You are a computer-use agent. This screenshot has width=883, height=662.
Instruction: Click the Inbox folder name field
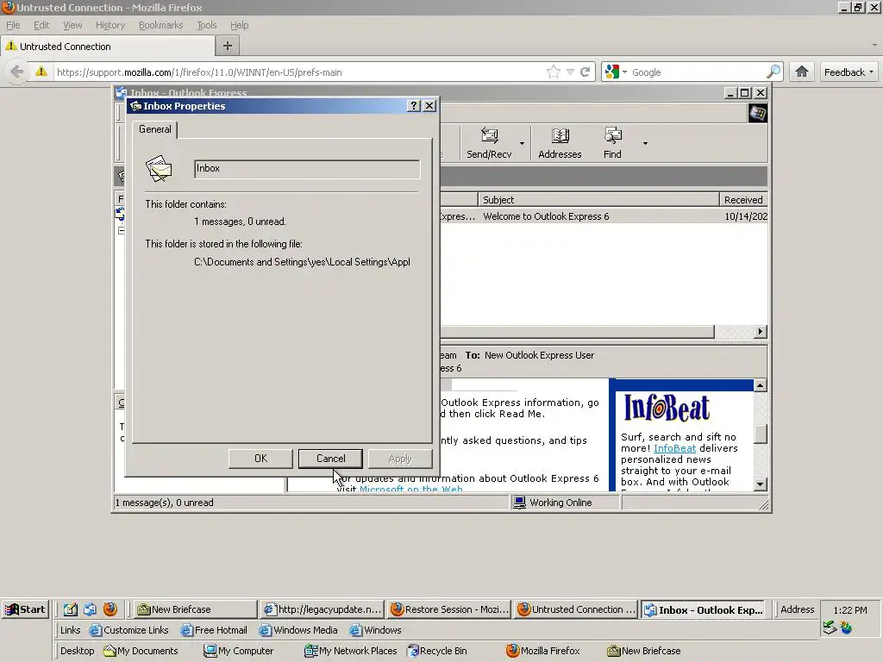(307, 169)
